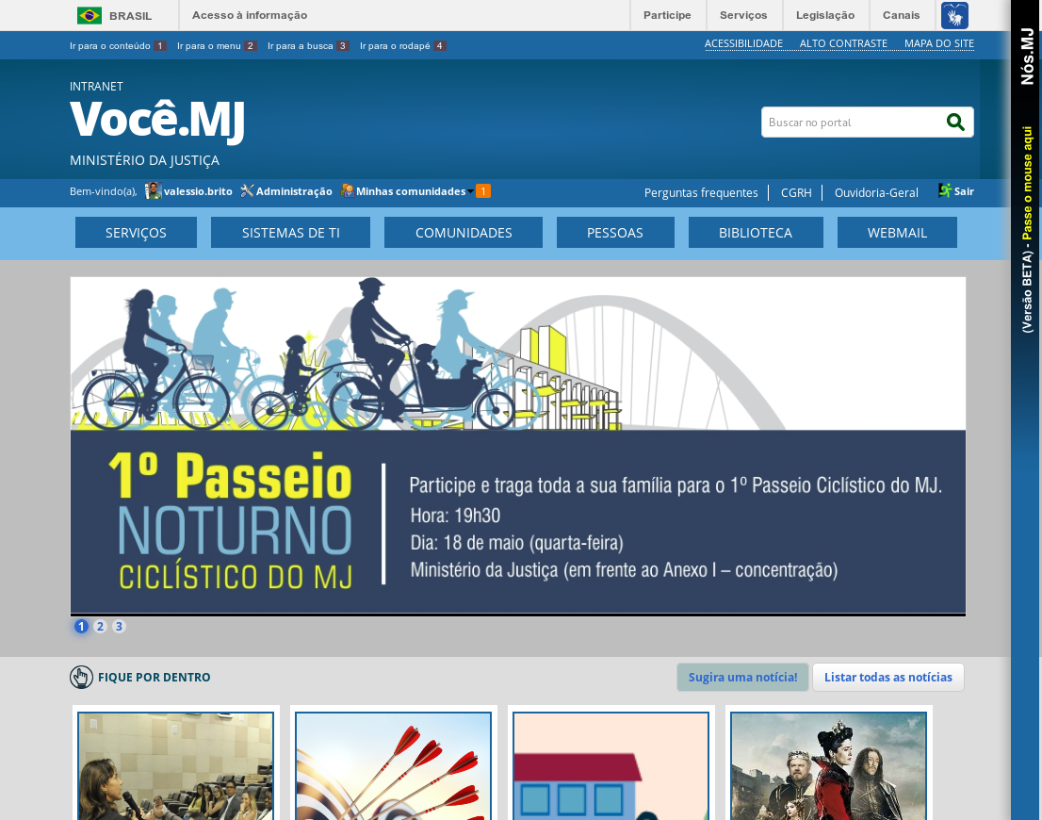
Task: Open valessio.brito profile link
Action: pos(198,191)
